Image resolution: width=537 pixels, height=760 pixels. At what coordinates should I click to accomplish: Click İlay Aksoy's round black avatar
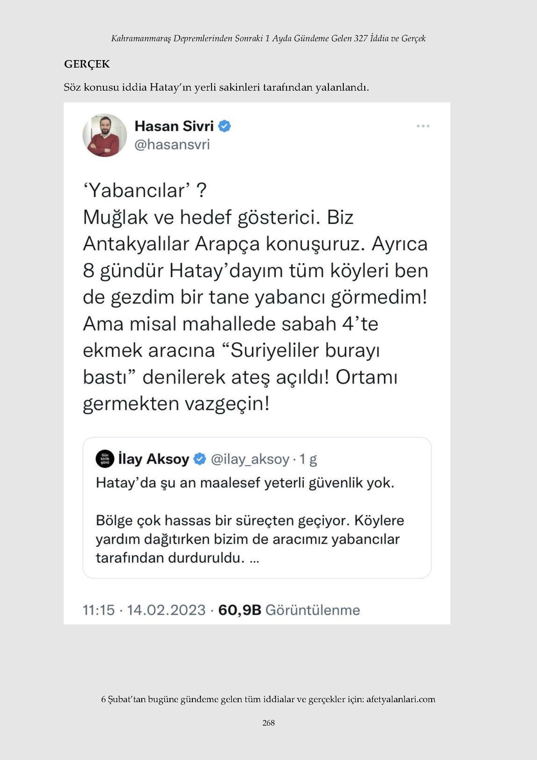[105, 459]
